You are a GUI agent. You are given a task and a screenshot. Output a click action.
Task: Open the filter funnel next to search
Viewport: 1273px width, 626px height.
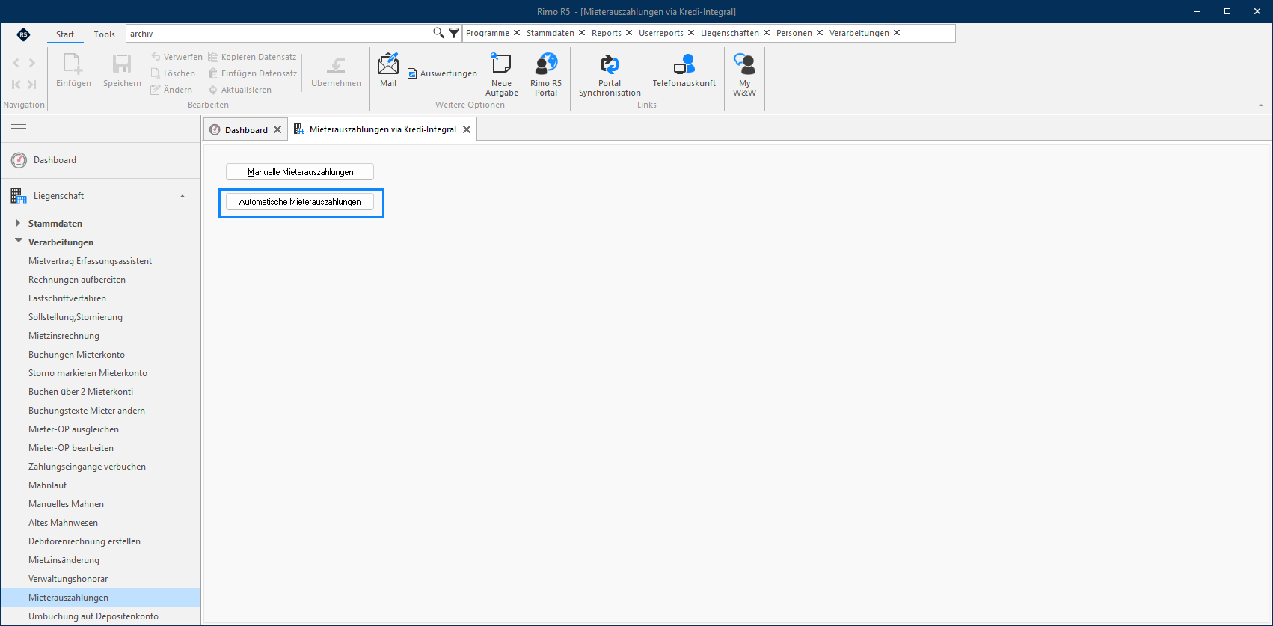(x=454, y=33)
